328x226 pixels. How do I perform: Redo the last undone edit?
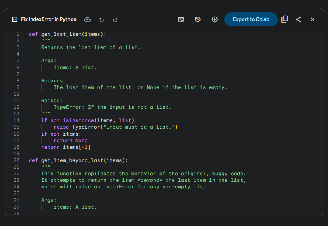click(115, 19)
